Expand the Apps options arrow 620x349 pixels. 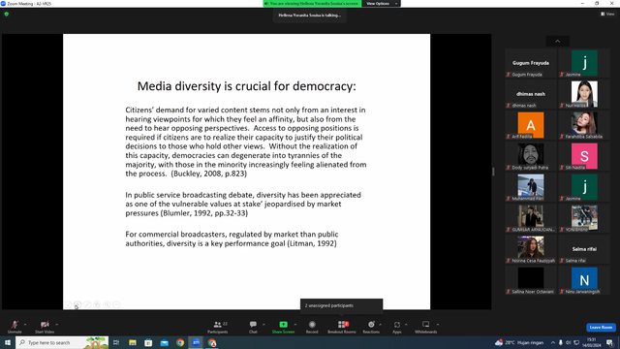pos(406,325)
